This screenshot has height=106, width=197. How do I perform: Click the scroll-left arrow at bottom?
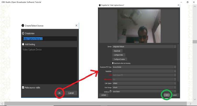point(2,104)
